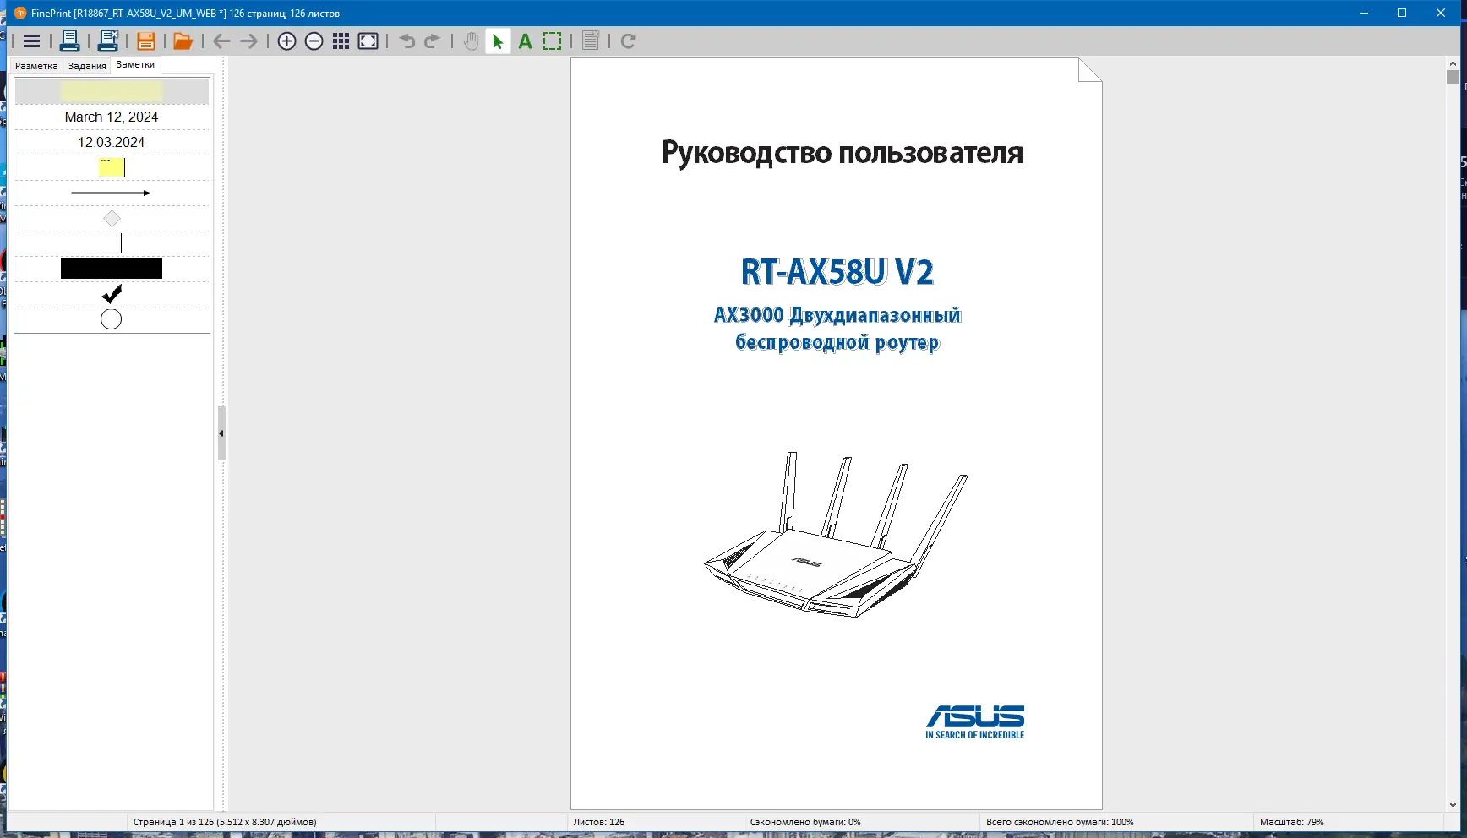Image resolution: width=1467 pixels, height=838 pixels.
Task: Open the FinePrint main menu (hamburger icon)
Action: (31, 41)
